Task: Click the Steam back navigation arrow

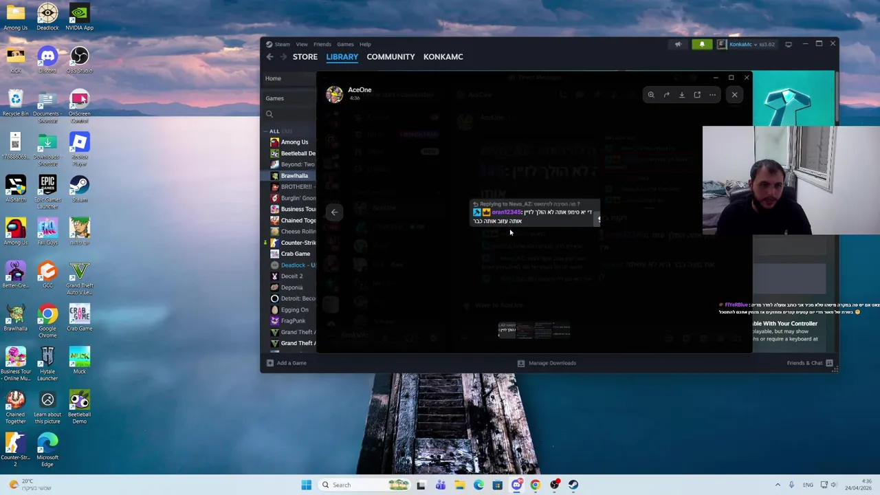Action: [269, 57]
